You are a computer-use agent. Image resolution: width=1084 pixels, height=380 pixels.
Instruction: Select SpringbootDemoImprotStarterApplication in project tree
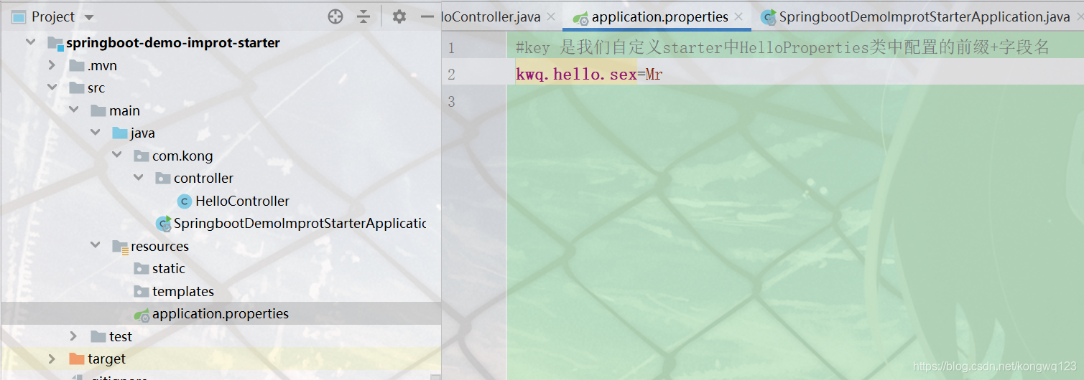(x=300, y=224)
